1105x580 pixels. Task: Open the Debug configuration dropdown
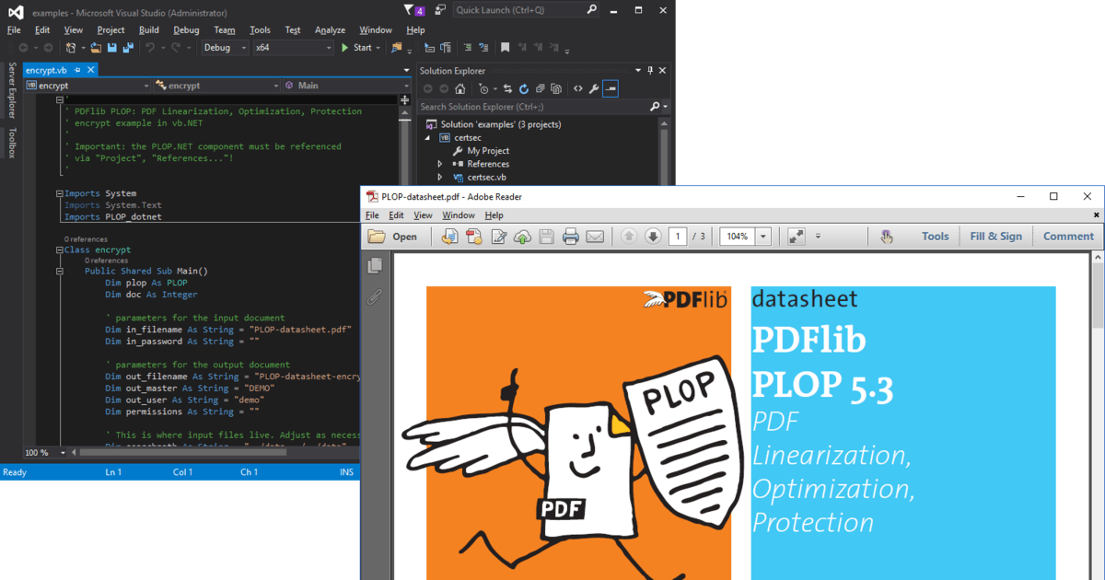(x=224, y=47)
